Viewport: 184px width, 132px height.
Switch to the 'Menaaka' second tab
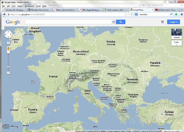pos(40,10)
